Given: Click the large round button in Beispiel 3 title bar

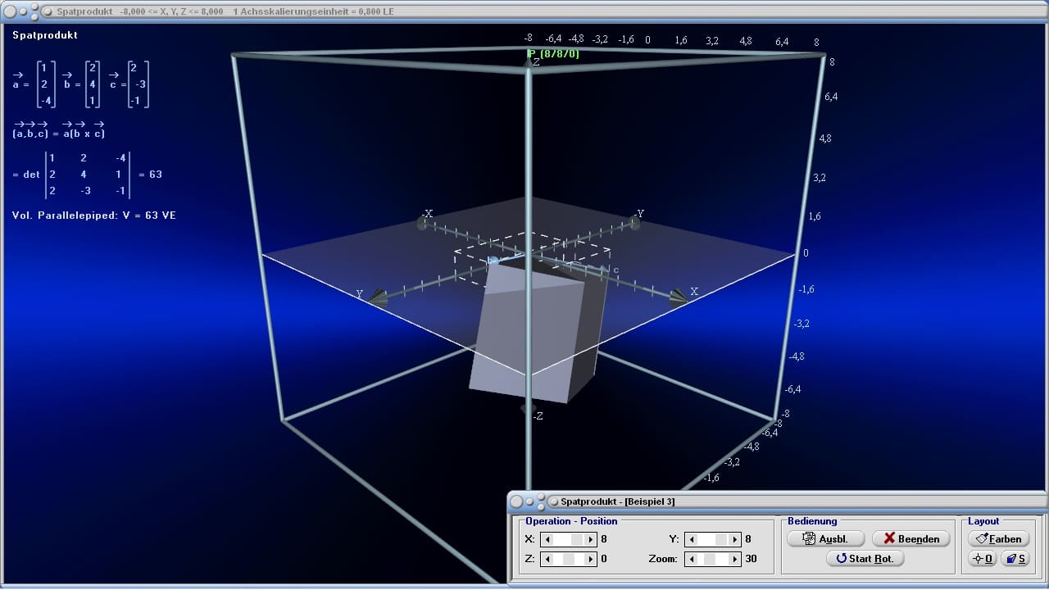Looking at the screenshot, I should [516, 501].
